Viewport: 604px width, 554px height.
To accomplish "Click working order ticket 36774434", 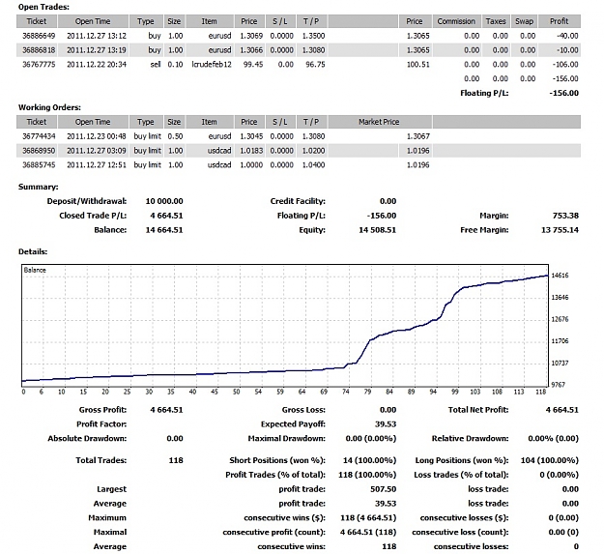I will pyautogui.click(x=39, y=136).
